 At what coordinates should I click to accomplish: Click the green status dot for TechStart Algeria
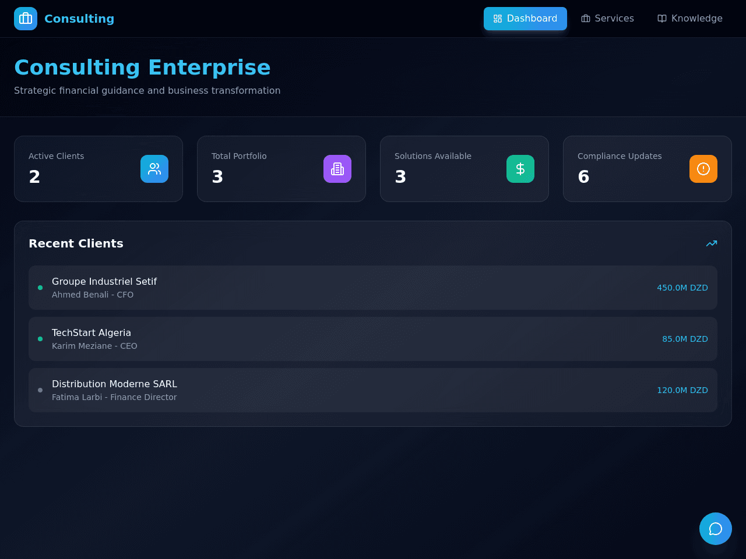(40, 339)
